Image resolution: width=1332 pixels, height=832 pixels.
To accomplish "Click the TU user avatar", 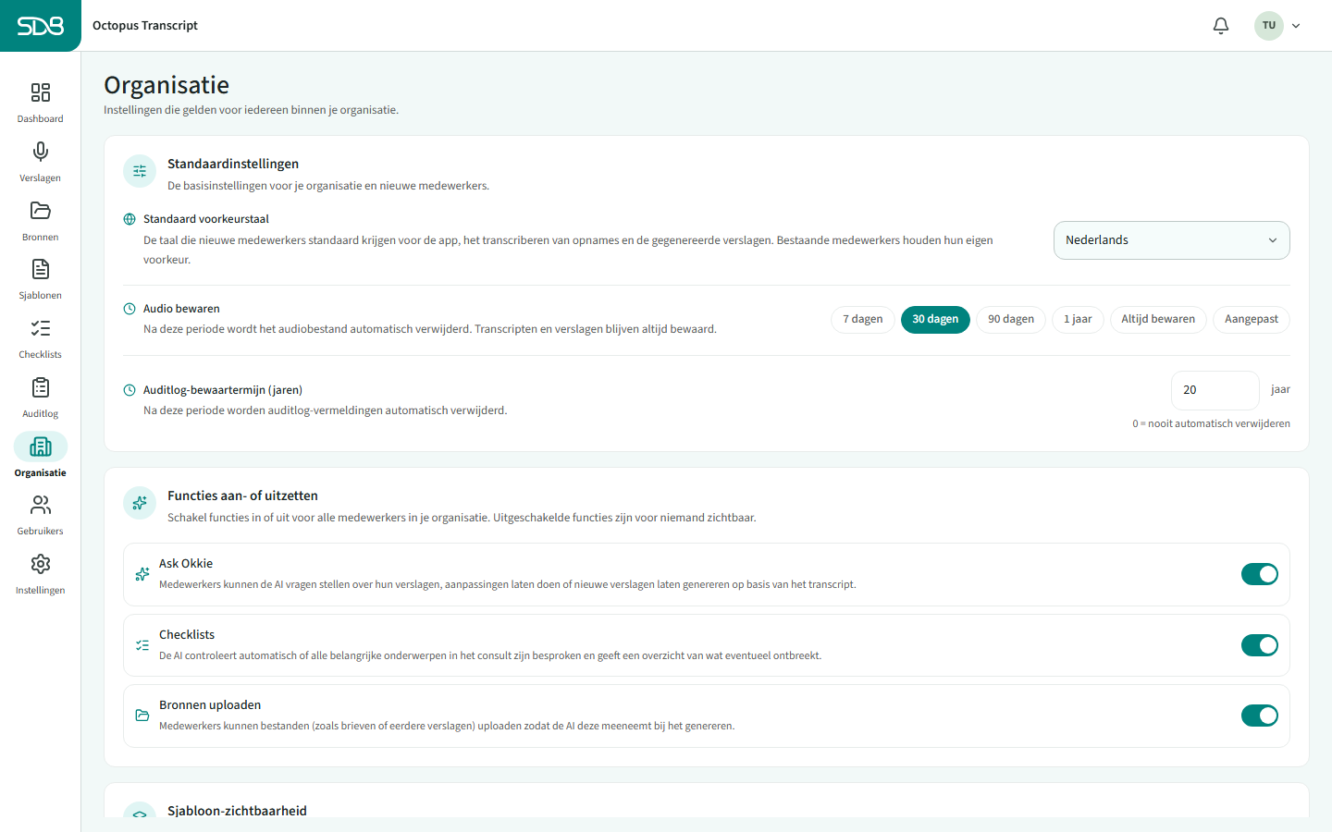I will click(x=1269, y=26).
